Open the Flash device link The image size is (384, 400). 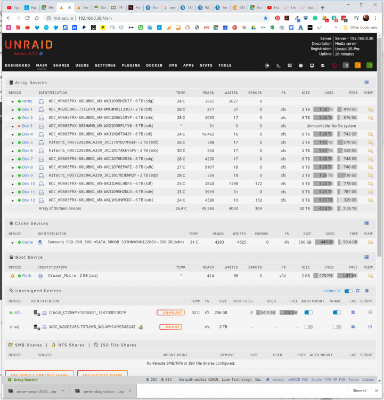pyautogui.click(x=27, y=276)
